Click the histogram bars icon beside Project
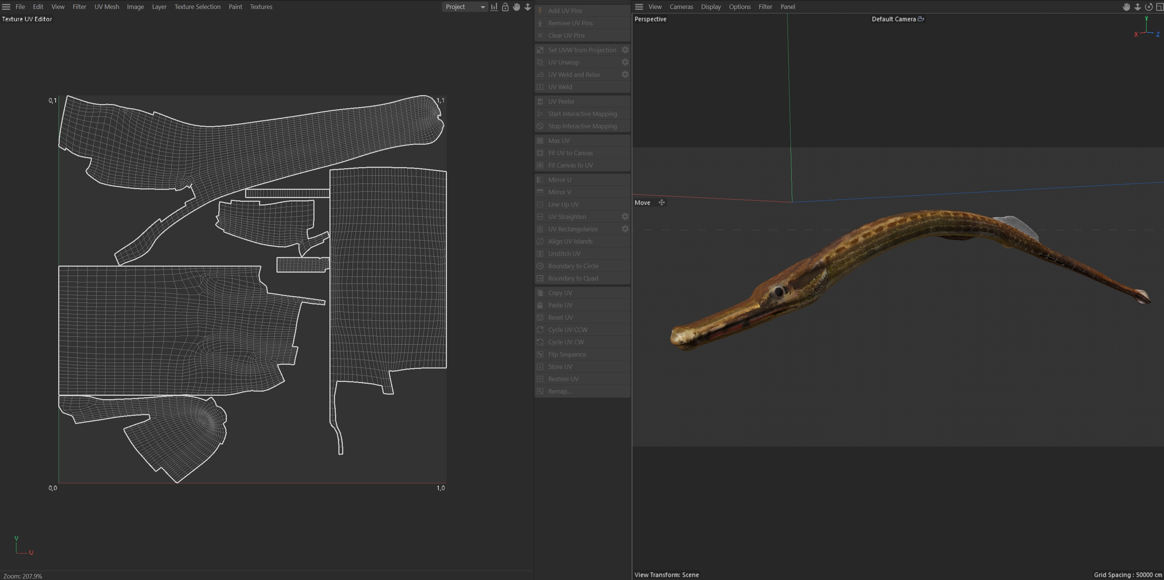 click(494, 7)
